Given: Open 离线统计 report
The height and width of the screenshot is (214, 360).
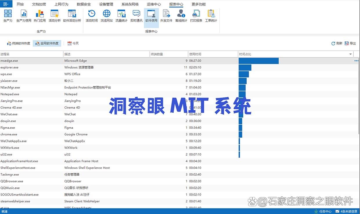Looking at the screenshot, I should 181,16.
